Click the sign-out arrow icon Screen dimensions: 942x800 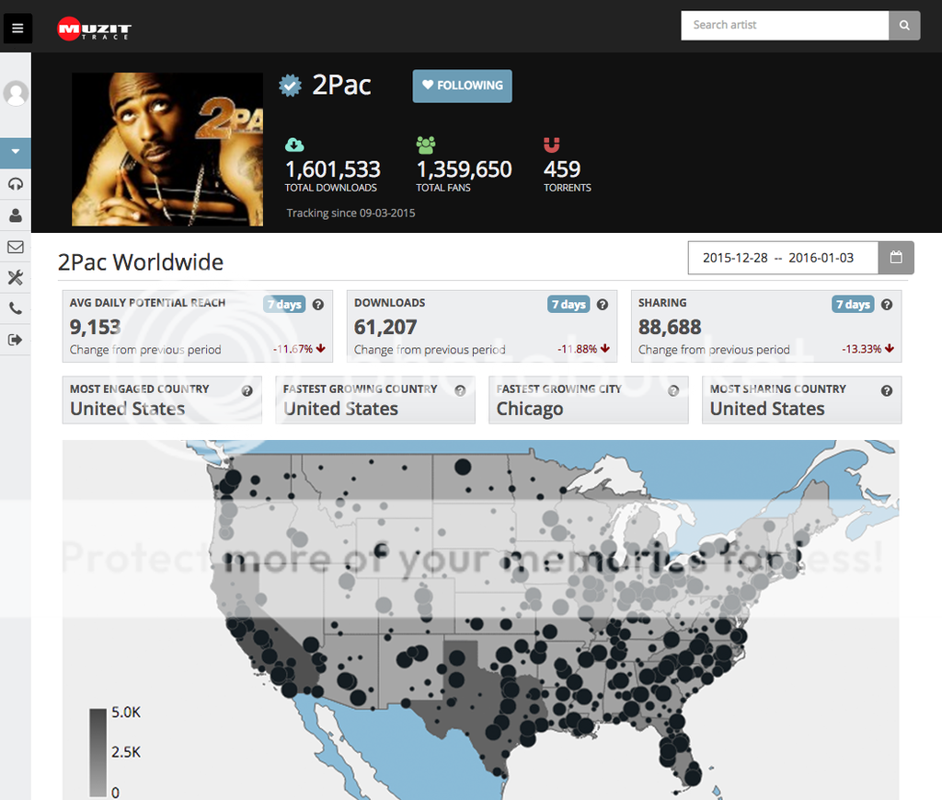16,341
